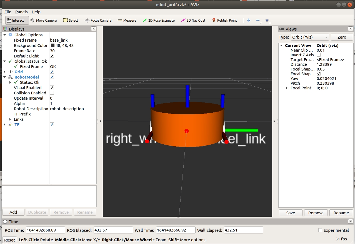355x244 pixels.
Task: Click the Select tool in toolbar
Action: tap(71, 20)
